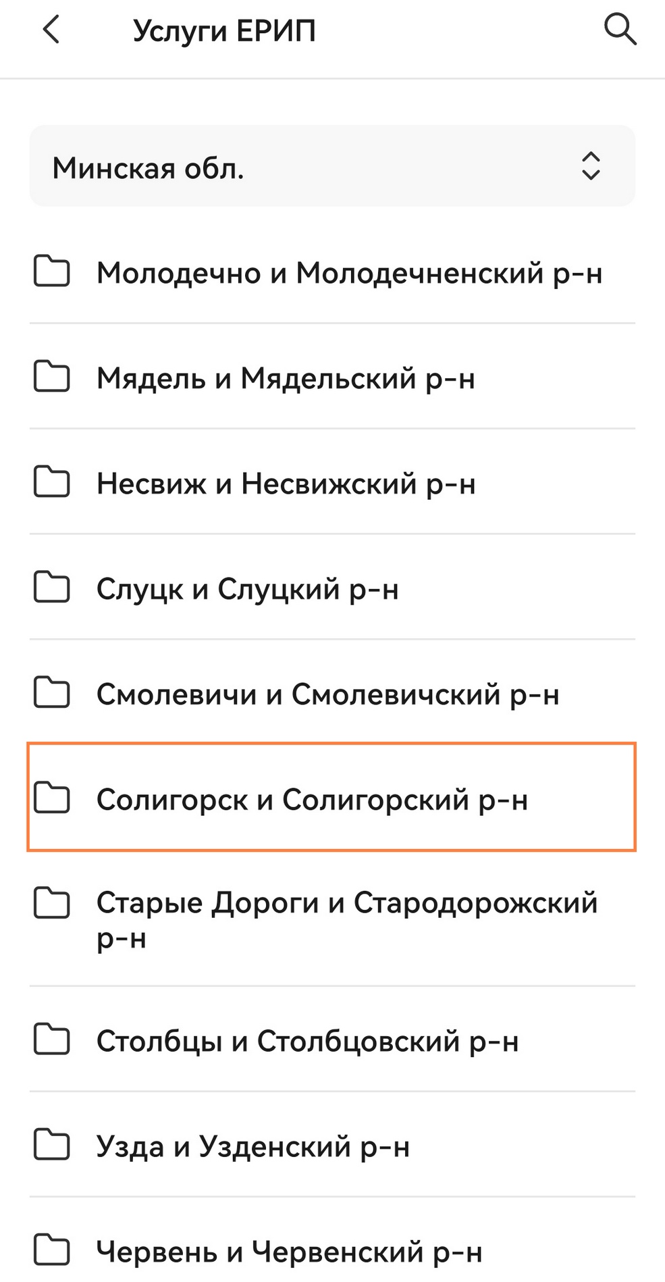Choose Червень и Червенский р-н
This screenshot has height=1282, width=665.
pyautogui.click(x=289, y=1252)
